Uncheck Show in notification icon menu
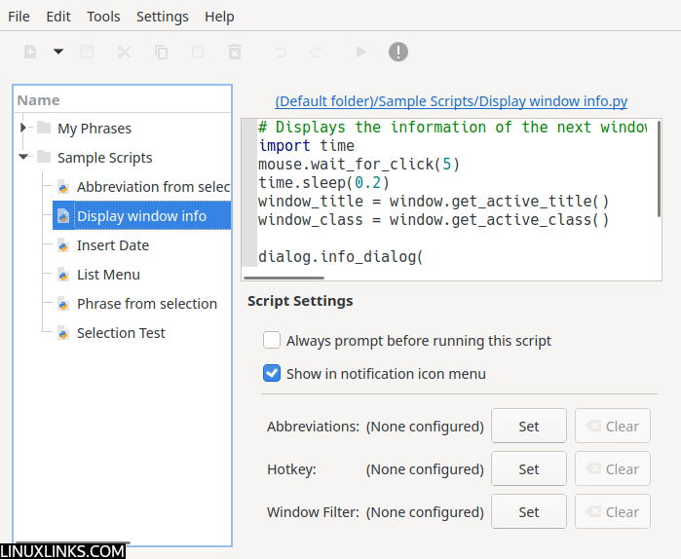 272,373
